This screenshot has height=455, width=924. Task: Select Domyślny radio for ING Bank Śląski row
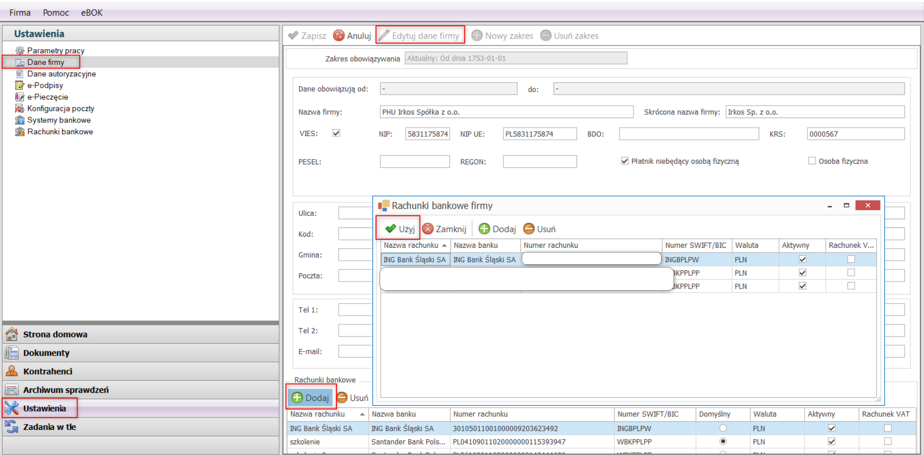point(723,428)
